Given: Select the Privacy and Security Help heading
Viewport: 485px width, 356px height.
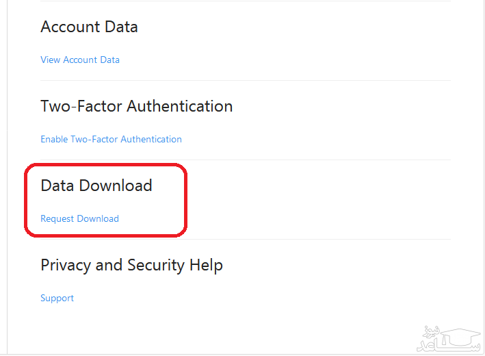Looking at the screenshot, I should point(131,265).
